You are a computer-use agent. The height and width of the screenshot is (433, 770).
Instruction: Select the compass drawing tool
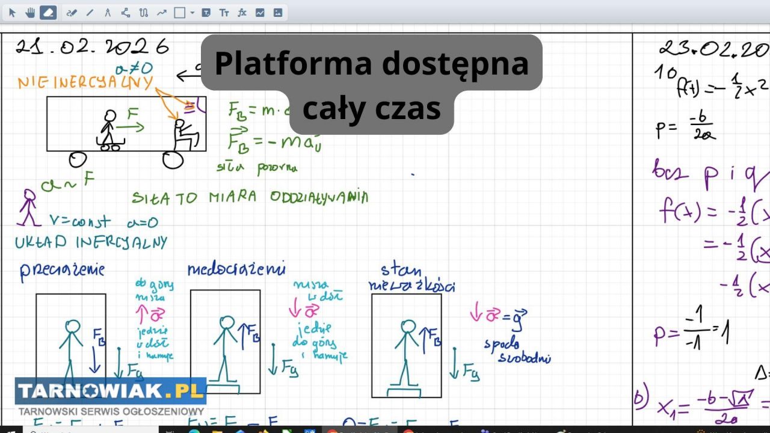click(108, 12)
